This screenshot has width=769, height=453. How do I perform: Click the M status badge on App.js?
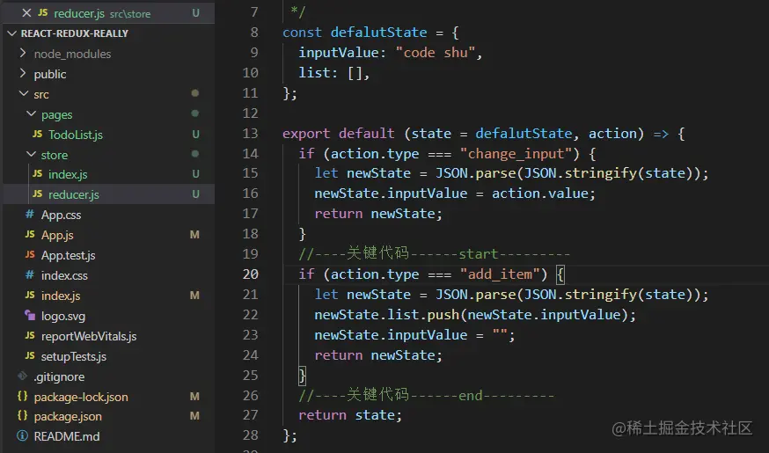[x=194, y=235]
